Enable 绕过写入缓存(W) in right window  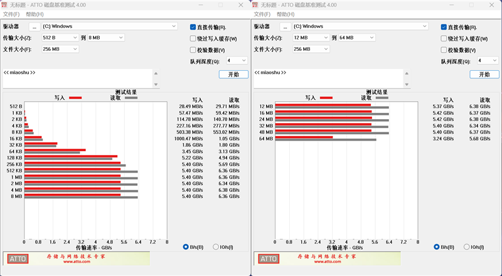[444, 39]
